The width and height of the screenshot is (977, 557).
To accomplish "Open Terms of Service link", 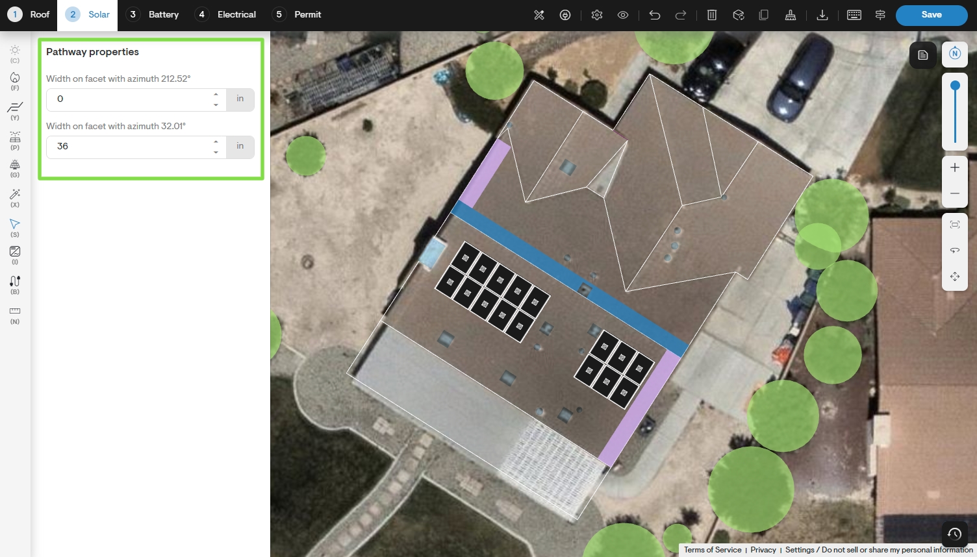I will 713,550.
